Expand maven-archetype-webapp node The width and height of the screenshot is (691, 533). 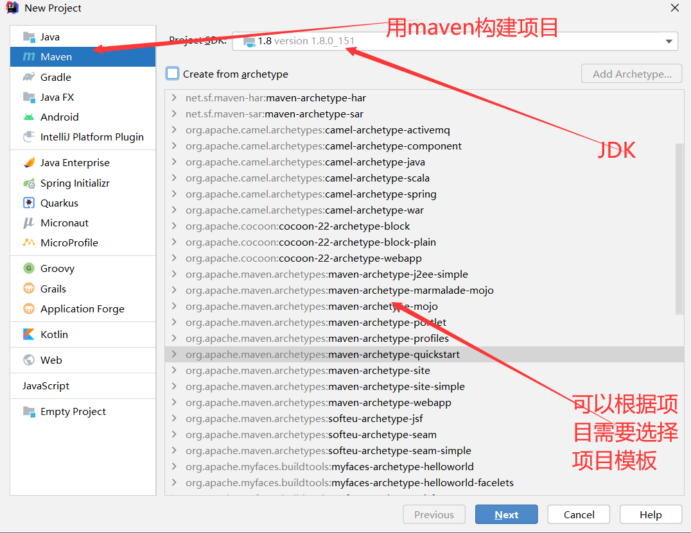pyautogui.click(x=175, y=402)
